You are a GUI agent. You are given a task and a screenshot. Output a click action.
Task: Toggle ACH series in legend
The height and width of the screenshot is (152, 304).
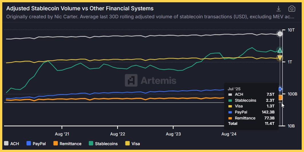[x=12, y=144]
